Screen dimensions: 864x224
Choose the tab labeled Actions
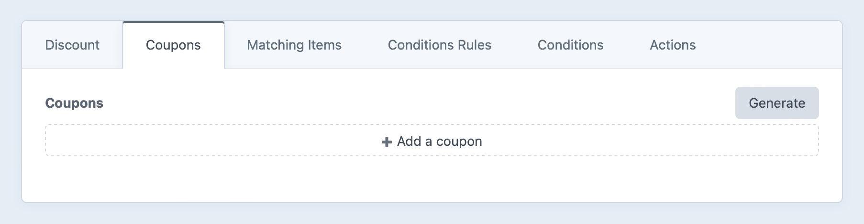click(x=673, y=45)
